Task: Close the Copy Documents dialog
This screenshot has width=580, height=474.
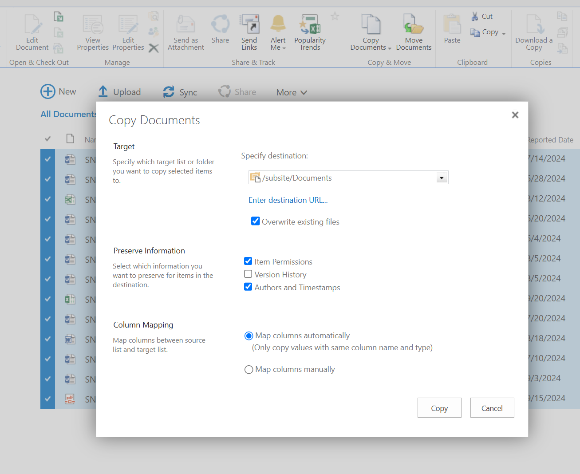Action: 515,115
